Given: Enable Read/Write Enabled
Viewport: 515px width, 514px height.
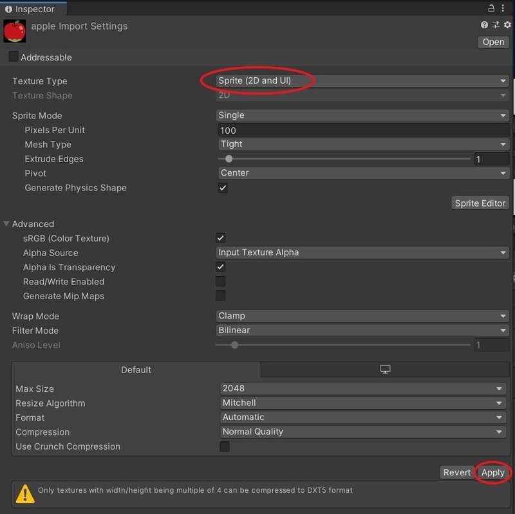Looking at the screenshot, I should point(221,281).
